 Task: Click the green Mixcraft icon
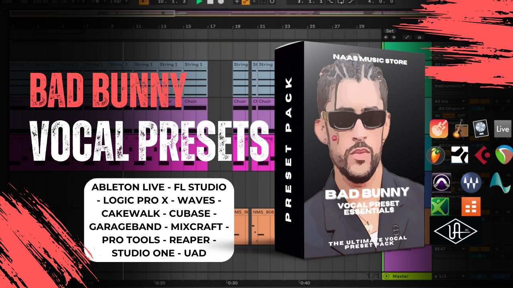(440, 207)
